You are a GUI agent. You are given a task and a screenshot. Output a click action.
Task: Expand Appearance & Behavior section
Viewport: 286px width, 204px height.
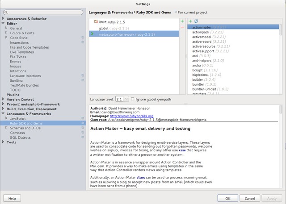click(x=3, y=18)
